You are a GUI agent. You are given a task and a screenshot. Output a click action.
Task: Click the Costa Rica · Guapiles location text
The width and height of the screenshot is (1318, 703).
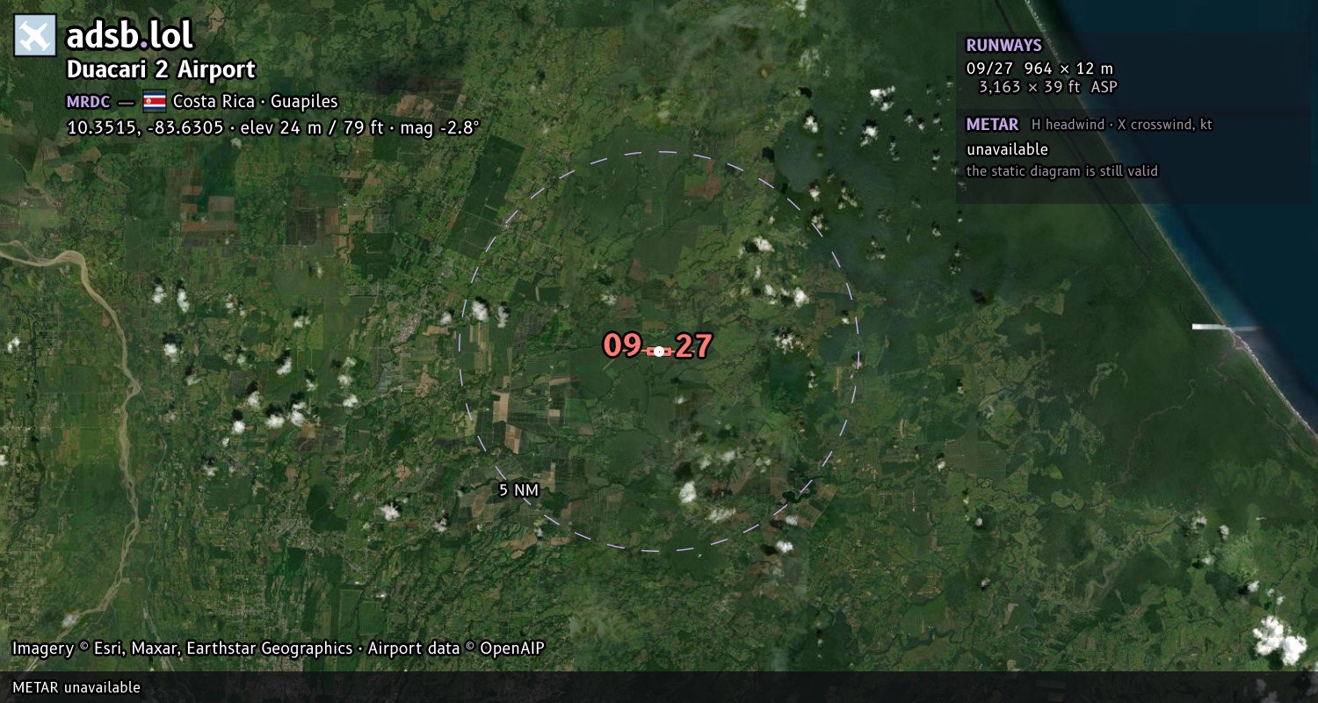click(x=256, y=101)
